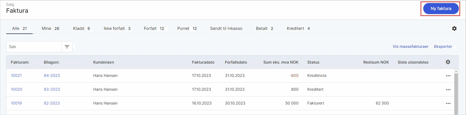Open the Forfalt tab

pyautogui.click(x=154, y=28)
